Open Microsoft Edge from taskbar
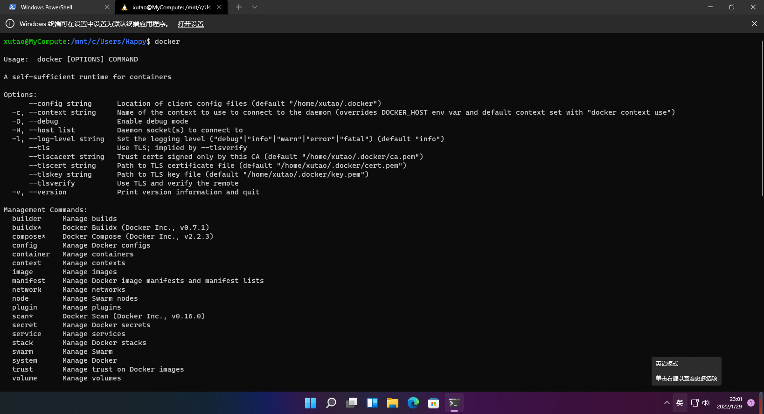 pyautogui.click(x=413, y=403)
